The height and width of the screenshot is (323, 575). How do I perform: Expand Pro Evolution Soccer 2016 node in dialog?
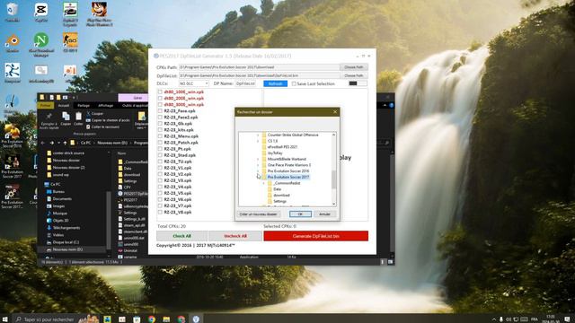[258, 171]
